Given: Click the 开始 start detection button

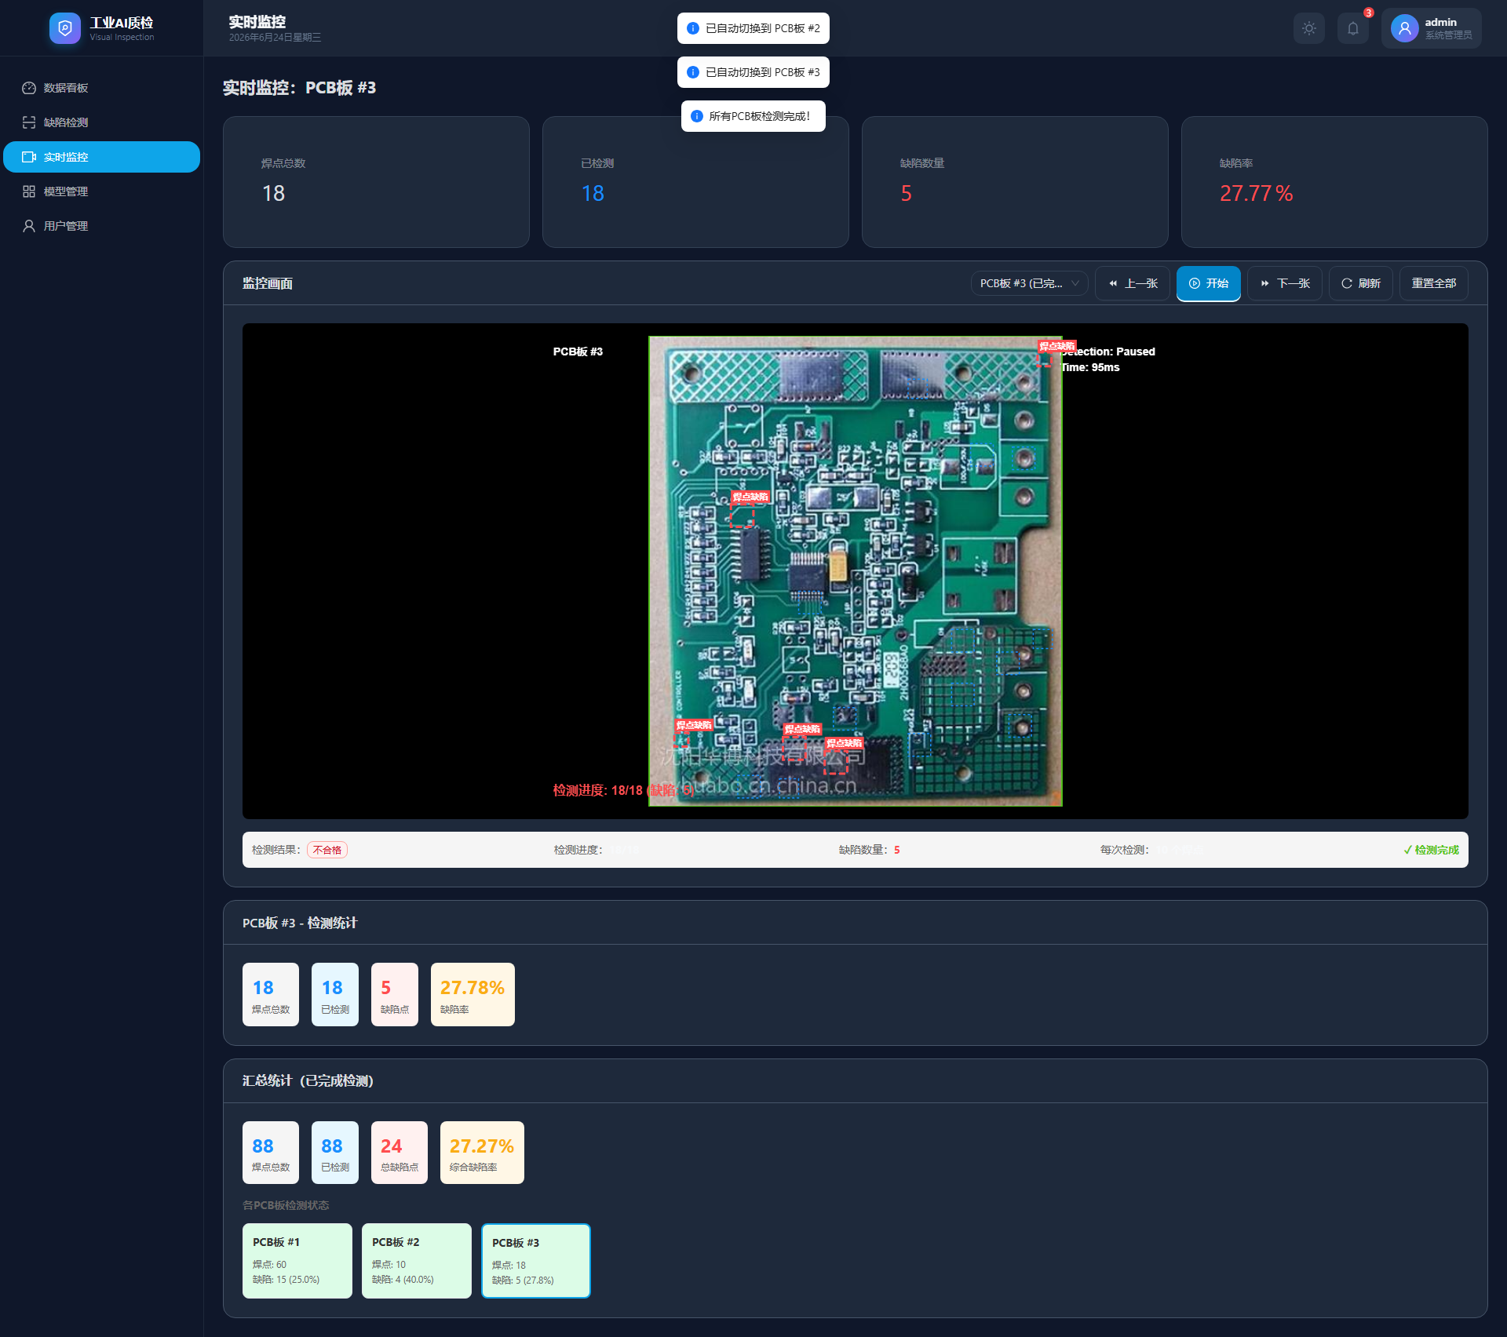Looking at the screenshot, I should [x=1209, y=283].
